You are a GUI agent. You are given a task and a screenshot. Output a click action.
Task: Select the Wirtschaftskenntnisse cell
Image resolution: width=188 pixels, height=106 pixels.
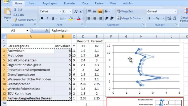tap(31, 89)
